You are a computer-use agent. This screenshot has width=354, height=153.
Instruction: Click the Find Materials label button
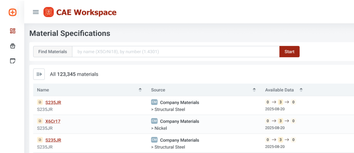coord(53,52)
